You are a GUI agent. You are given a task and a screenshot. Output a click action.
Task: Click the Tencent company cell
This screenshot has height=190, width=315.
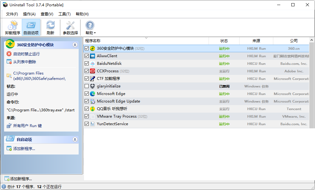(294, 109)
